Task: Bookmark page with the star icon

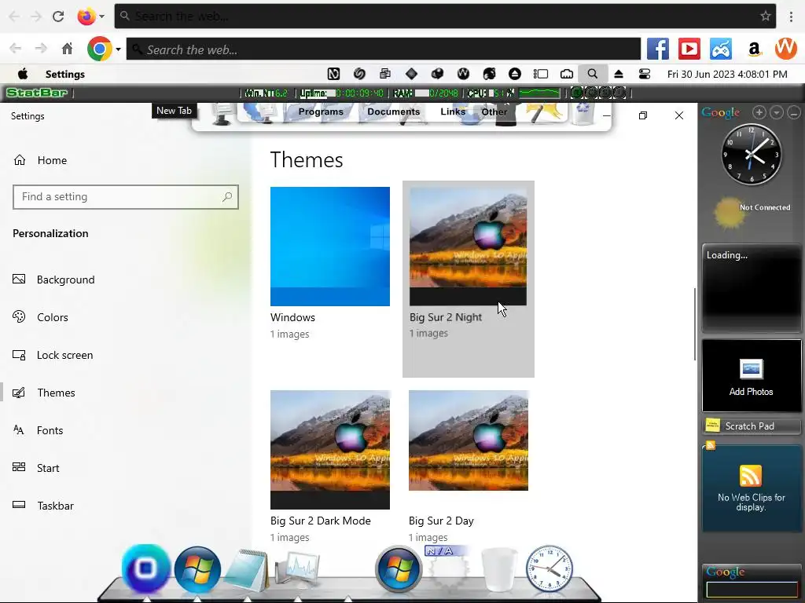Action: coord(766,16)
